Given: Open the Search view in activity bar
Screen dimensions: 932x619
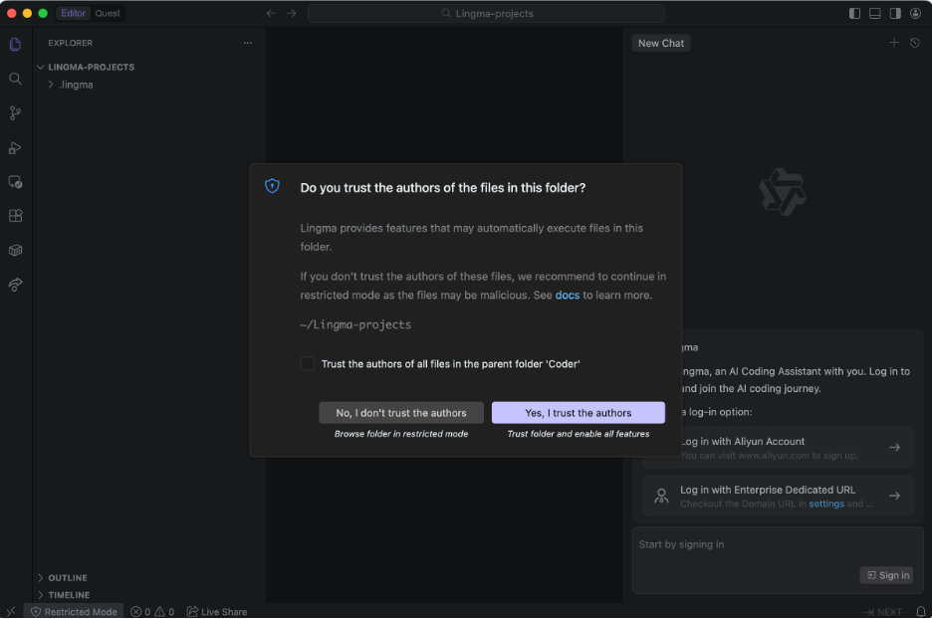Looking at the screenshot, I should [16, 79].
